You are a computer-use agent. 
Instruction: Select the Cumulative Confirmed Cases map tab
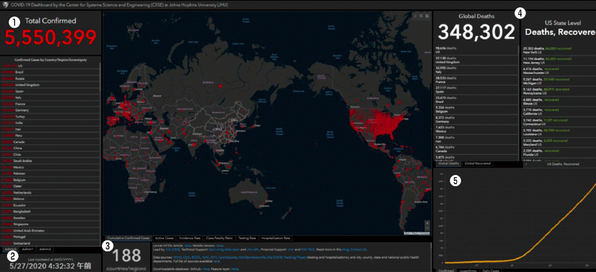(127, 239)
